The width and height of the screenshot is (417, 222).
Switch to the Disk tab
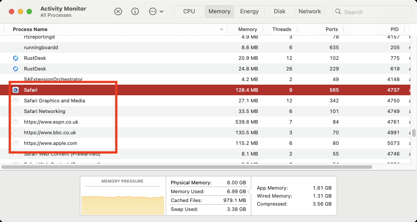pos(279,12)
